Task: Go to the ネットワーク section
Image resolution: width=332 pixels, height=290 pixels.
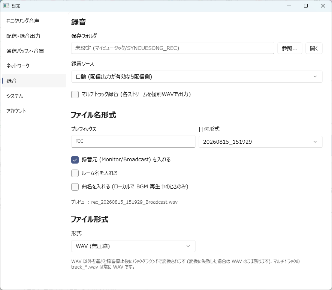Action: [x=34, y=66]
